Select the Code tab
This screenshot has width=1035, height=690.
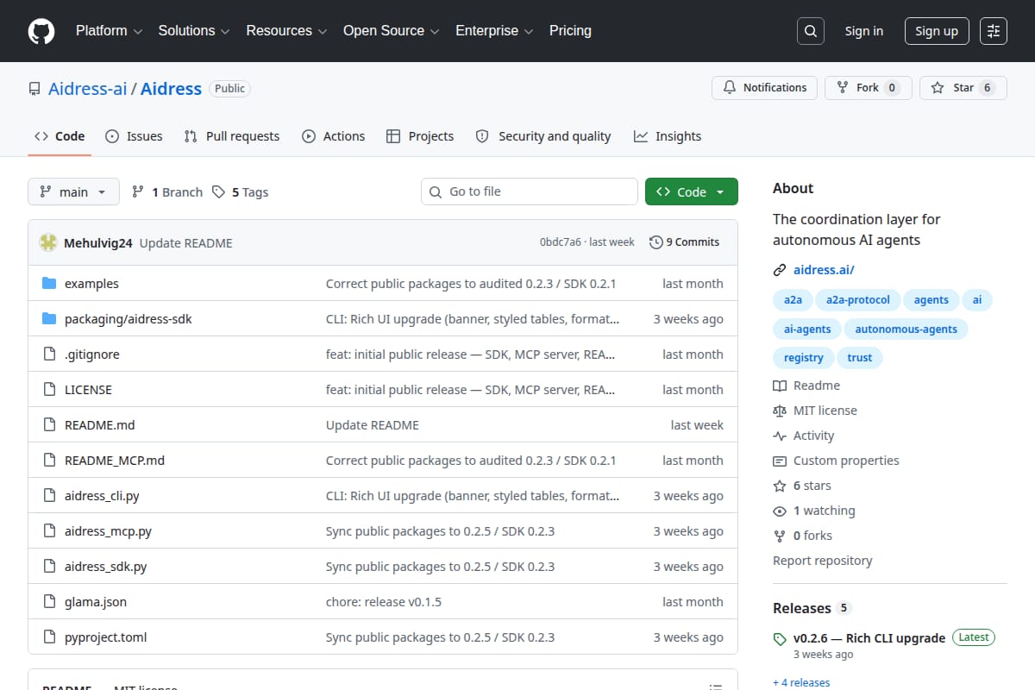coord(60,136)
